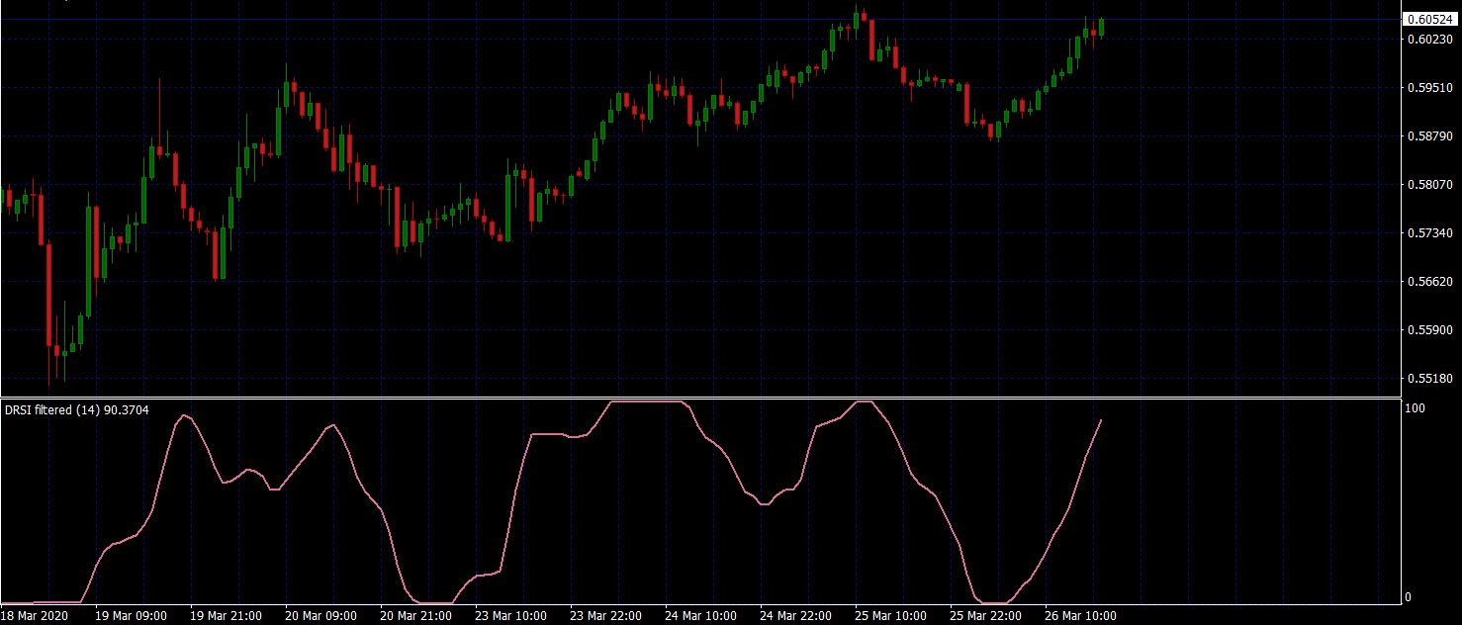The image size is (1462, 625).
Task: Select the pink DRSI line's rightmost end point
Action: tap(1101, 420)
